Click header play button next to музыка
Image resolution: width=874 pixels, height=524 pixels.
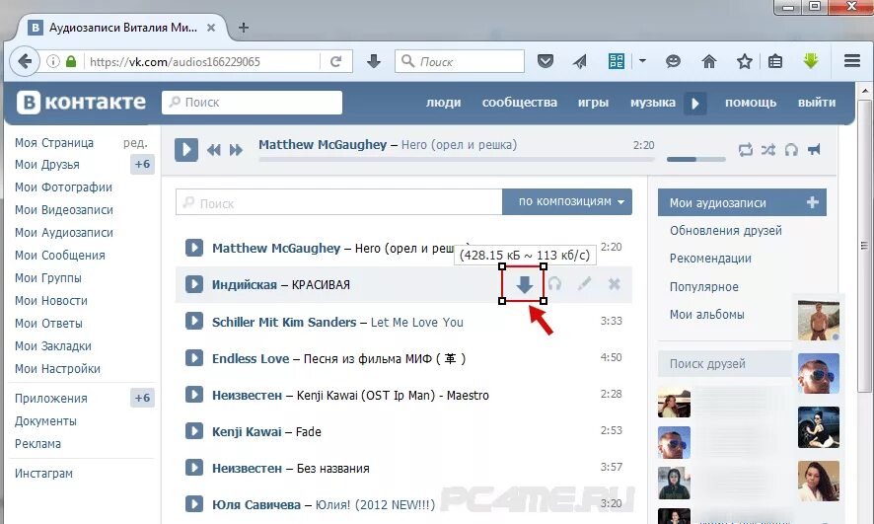click(x=695, y=104)
